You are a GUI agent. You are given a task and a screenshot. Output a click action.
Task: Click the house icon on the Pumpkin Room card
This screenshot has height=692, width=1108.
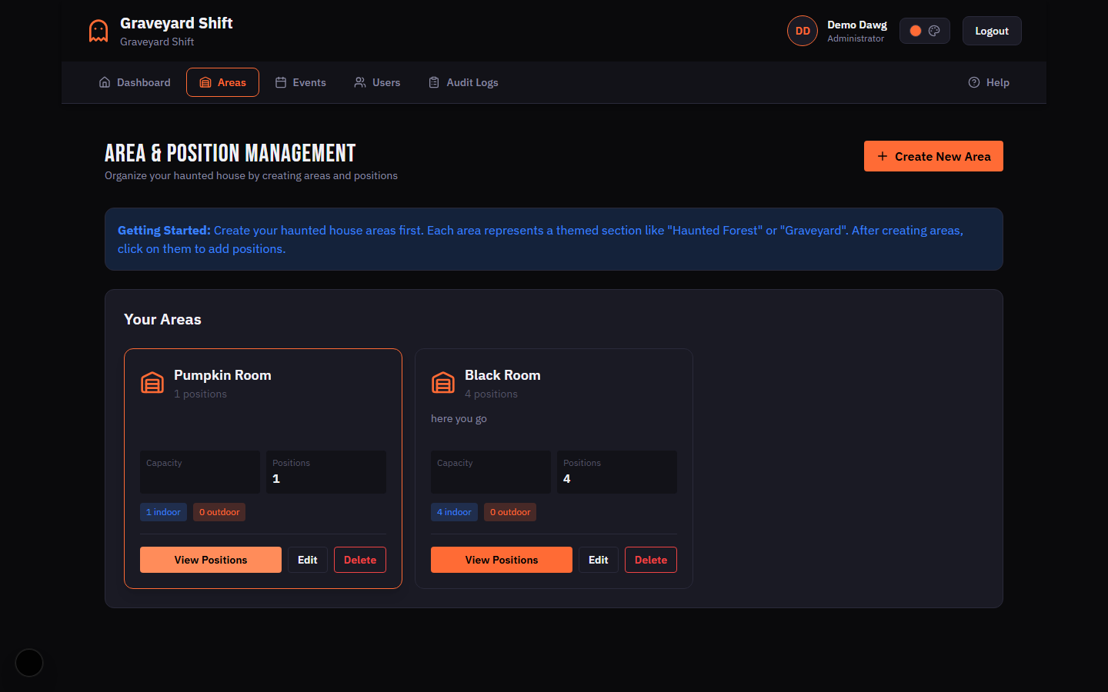click(x=152, y=382)
